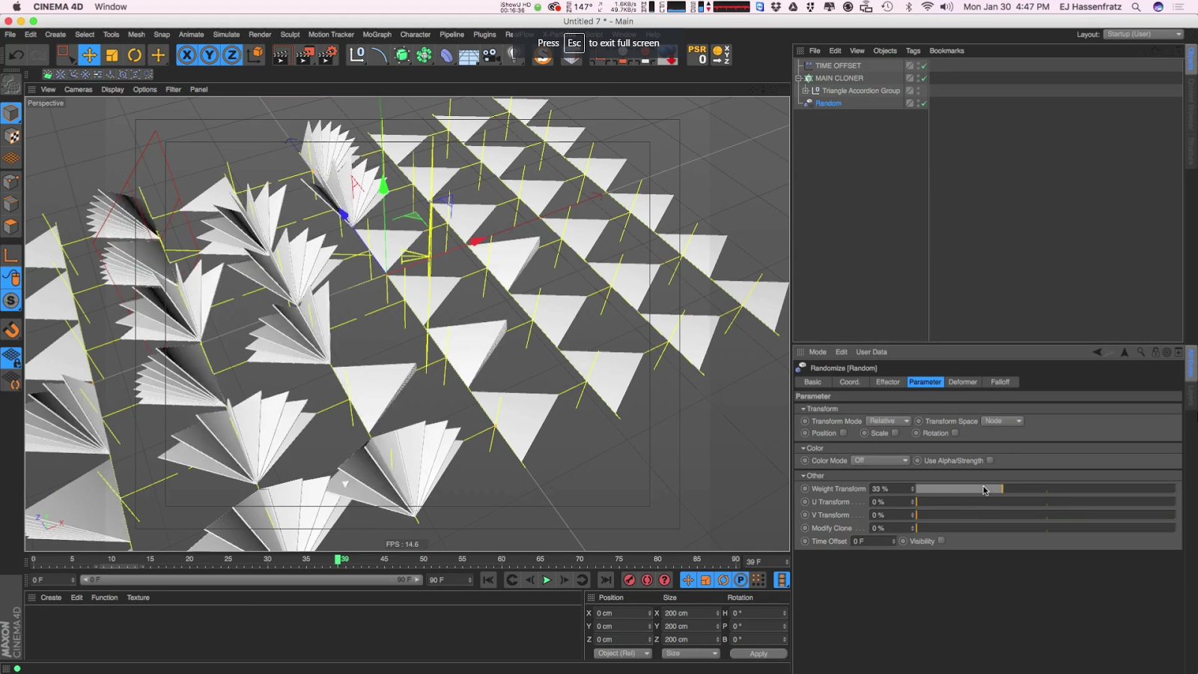Open the Object (Rel) coordinate dropdown
The width and height of the screenshot is (1198, 674).
tap(623, 653)
